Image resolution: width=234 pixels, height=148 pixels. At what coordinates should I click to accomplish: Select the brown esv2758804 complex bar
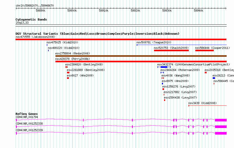(x=141, y=56)
